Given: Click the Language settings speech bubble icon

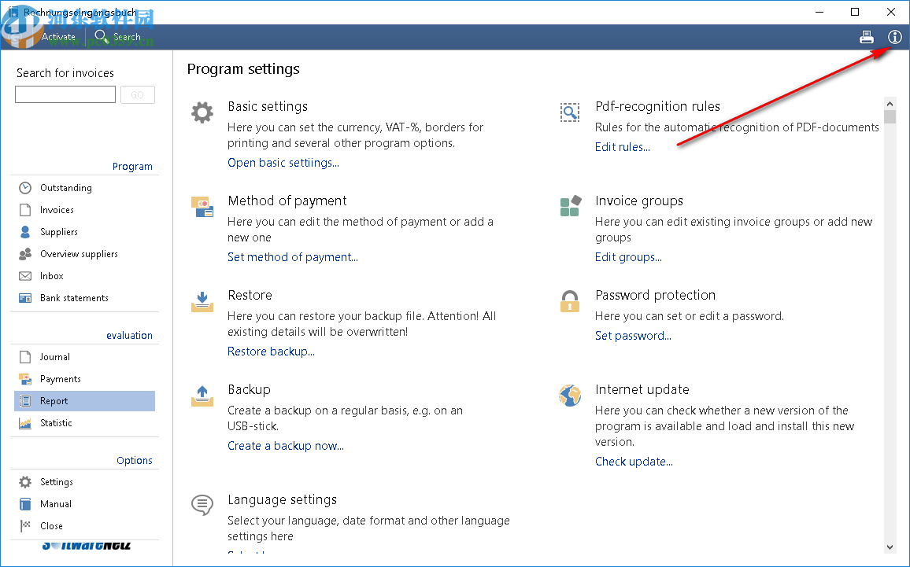Looking at the screenshot, I should 202,505.
